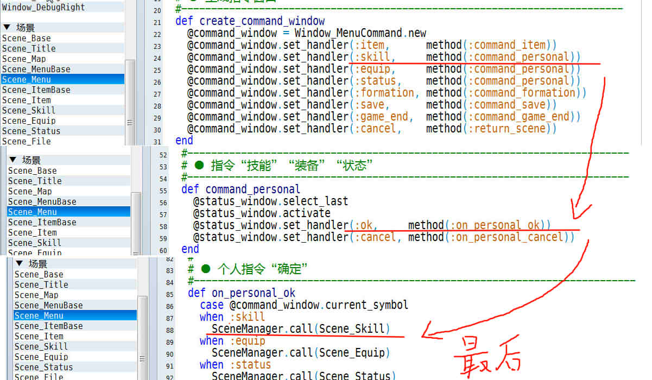This screenshot has height=380, width=652.
Task: Click the bottom script list scrollbar thumb
Action: coord(142,337)
